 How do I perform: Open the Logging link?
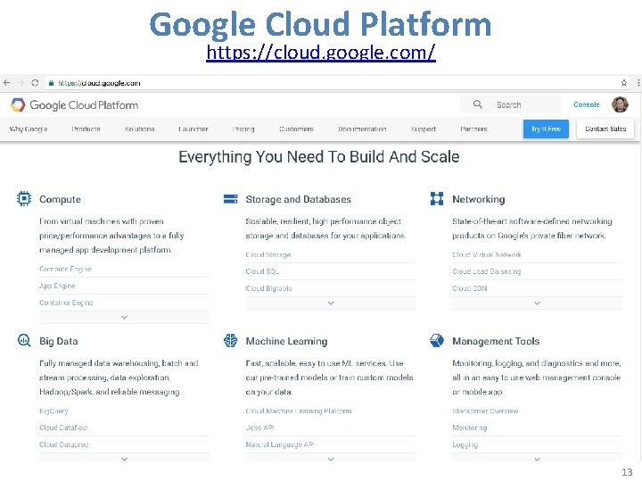point(465,445)
